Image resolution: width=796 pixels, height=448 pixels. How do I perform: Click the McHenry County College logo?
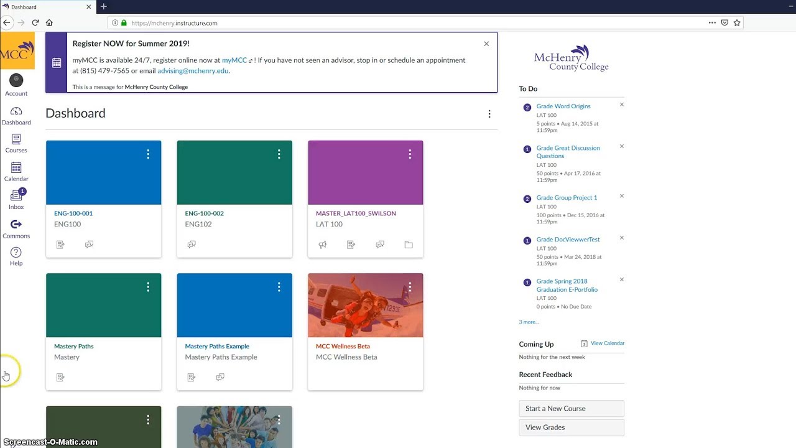coord(572,58)
